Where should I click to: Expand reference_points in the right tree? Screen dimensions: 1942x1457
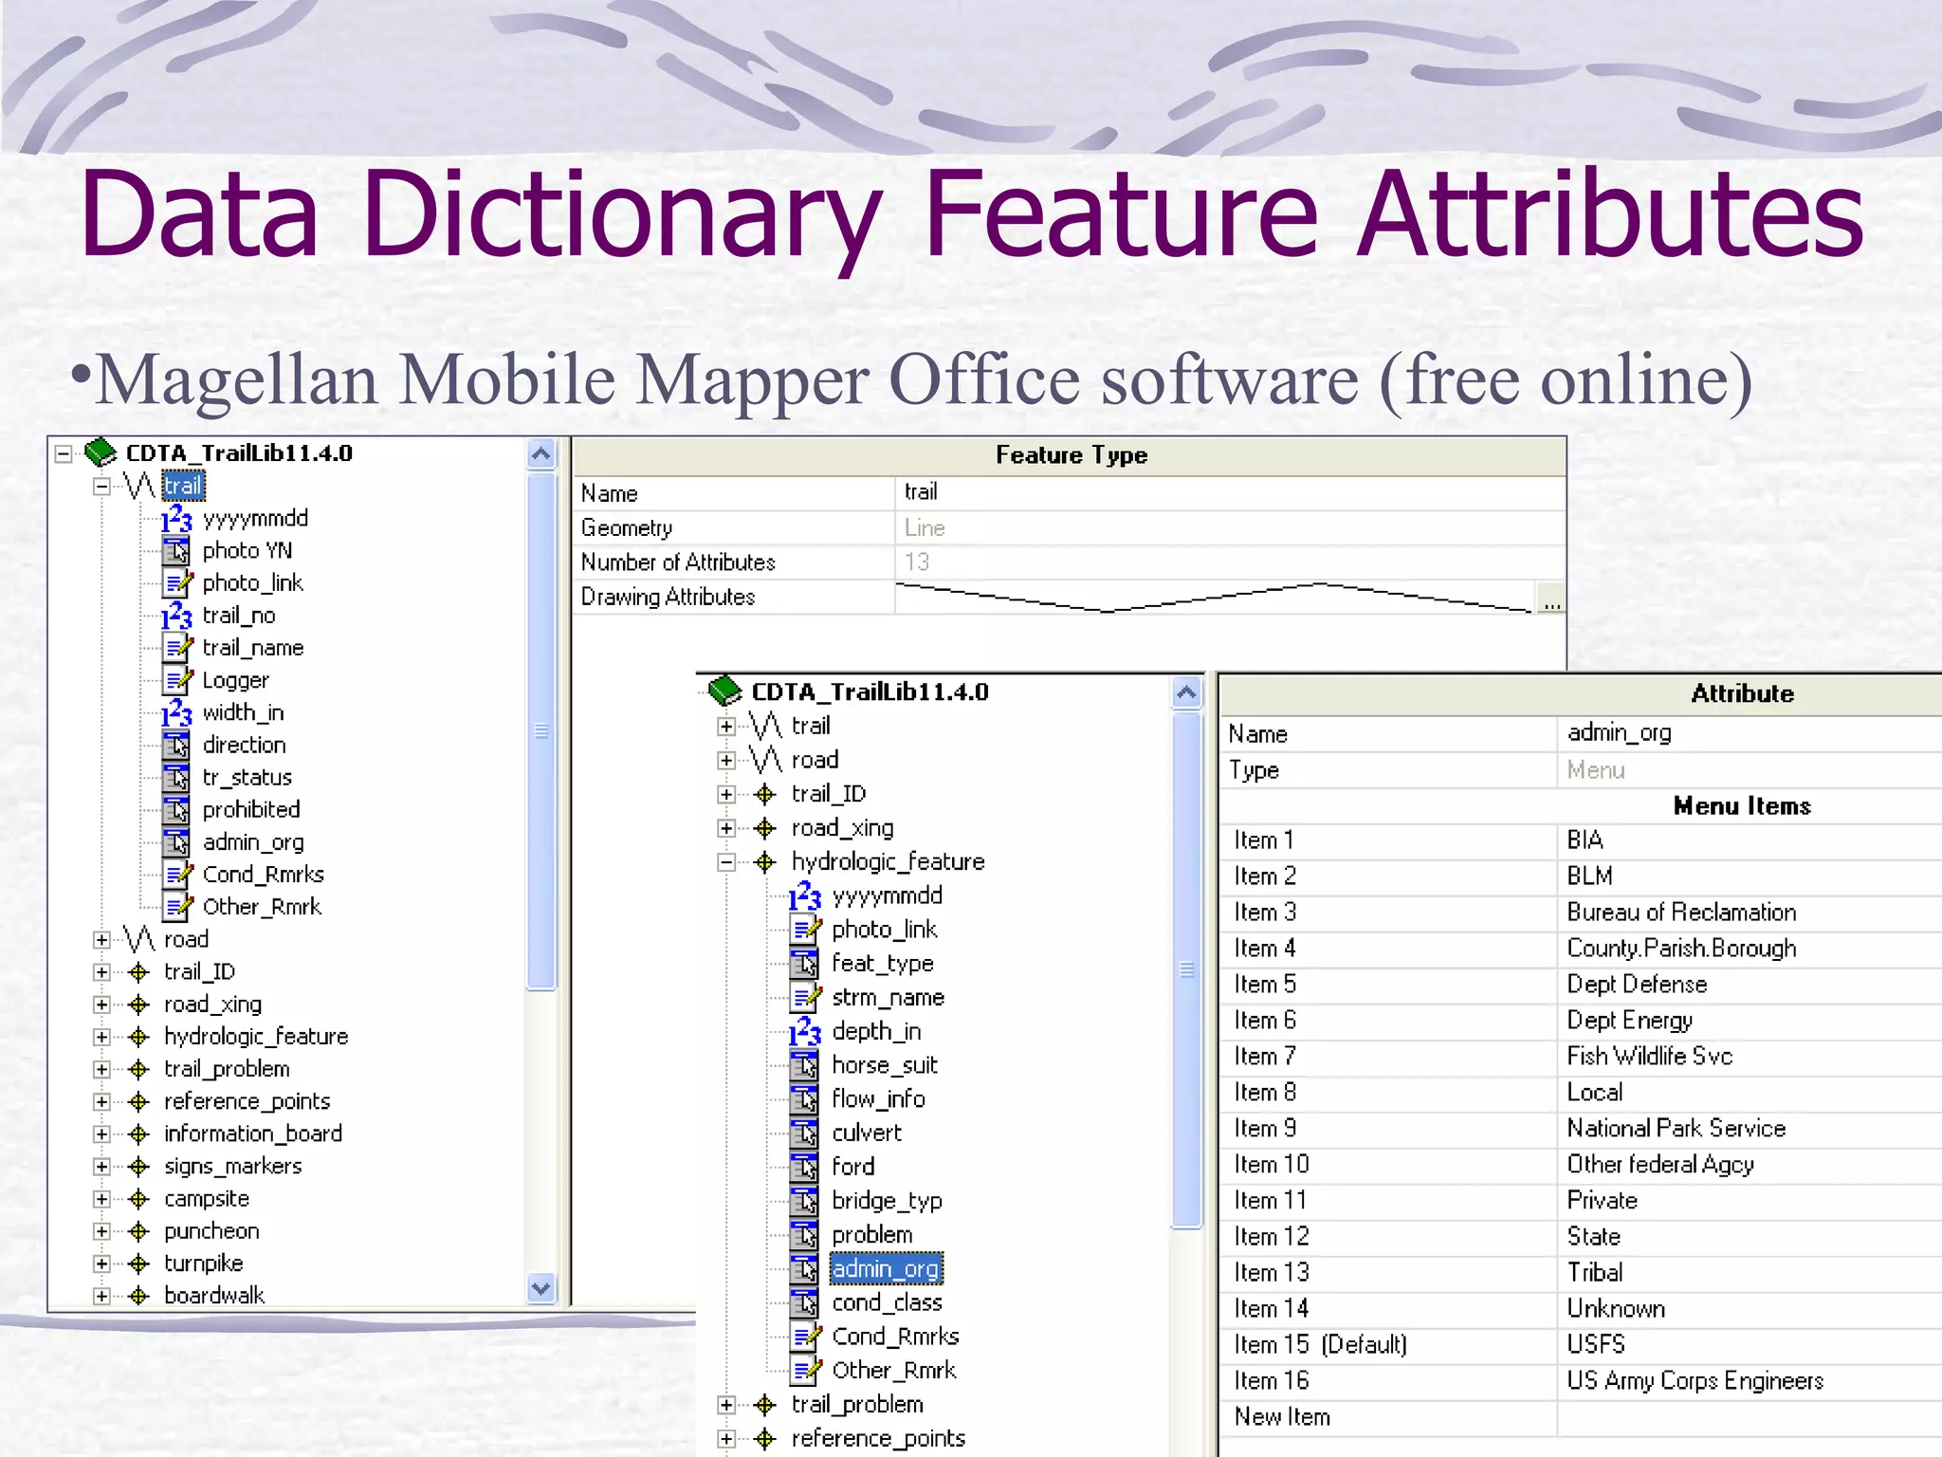pyautogui.click(x=727, y=1439)
